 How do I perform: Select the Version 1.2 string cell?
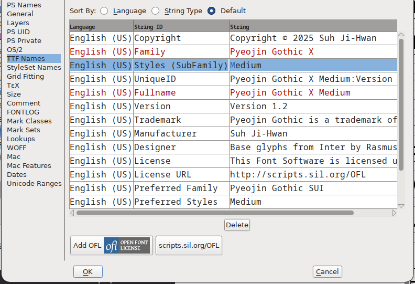coord(313,107)
